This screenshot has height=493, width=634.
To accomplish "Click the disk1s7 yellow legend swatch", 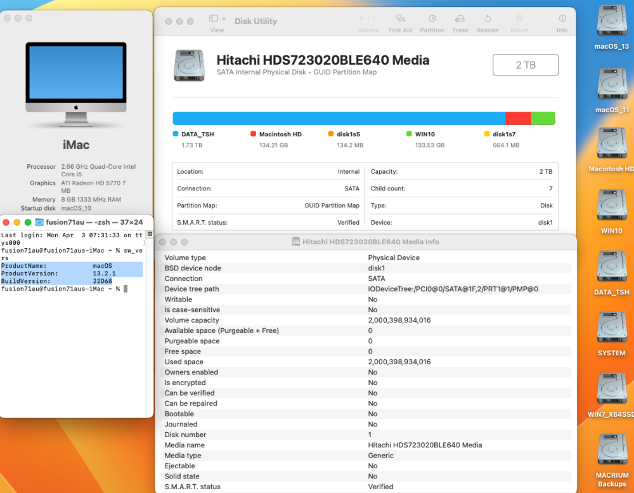I will pyautogui.click(x=486, y=134).
